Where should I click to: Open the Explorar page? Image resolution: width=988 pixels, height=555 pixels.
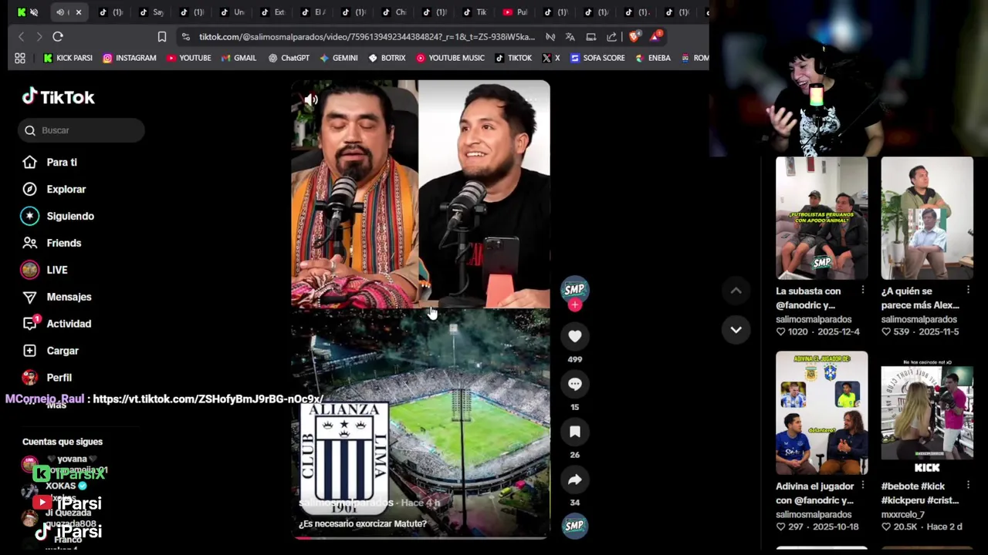(x=54, y=189)
